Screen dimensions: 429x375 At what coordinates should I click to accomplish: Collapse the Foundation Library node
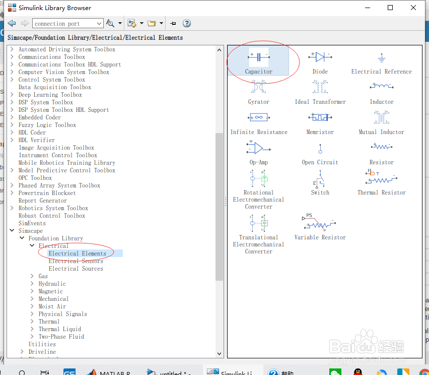click(22, 238)
